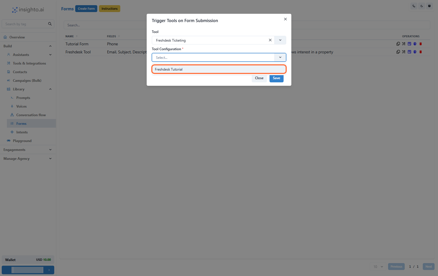438x276 pixels.
Task: Click the wallet balance progress bar
Action: (28, 270)
